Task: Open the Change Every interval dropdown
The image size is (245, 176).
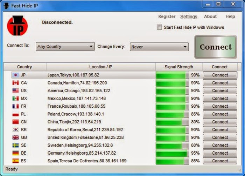Action: click(159, 47)
